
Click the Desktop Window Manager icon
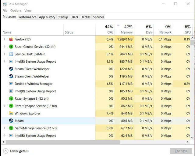[11, 84]
